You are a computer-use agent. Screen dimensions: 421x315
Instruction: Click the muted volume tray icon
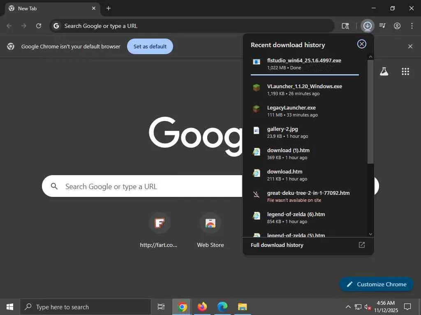pos(368,307)
